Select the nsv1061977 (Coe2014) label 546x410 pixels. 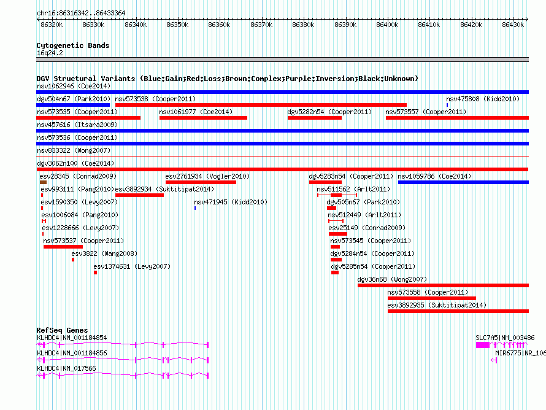pos(196,112)
